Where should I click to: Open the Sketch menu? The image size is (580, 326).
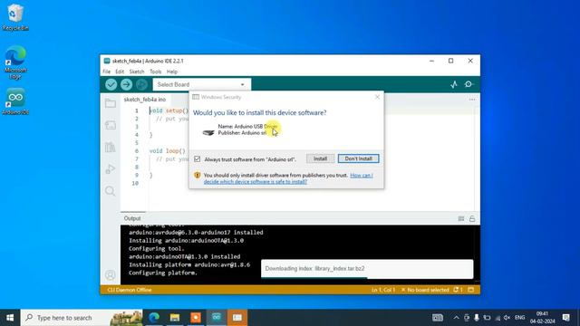click(137, 72)
